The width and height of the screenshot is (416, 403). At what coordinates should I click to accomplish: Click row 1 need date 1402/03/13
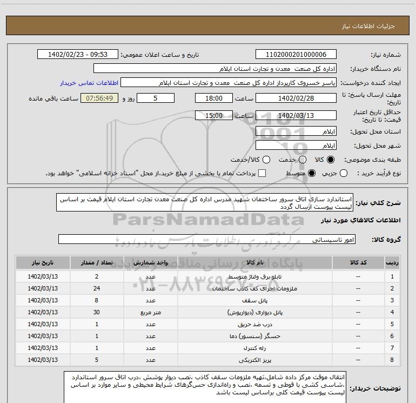[43, 276]
